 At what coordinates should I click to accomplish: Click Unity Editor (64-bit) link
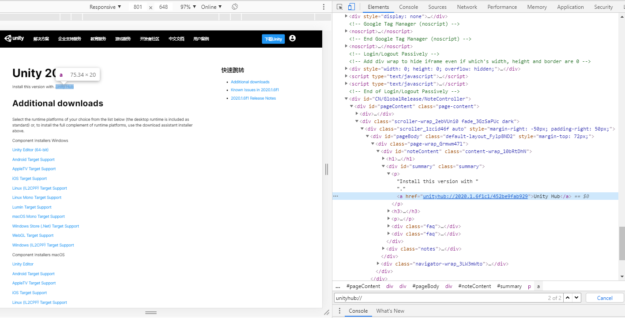[x=30, y=150]
